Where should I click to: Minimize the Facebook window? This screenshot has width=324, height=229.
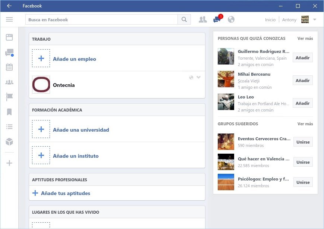click(281, 6)
